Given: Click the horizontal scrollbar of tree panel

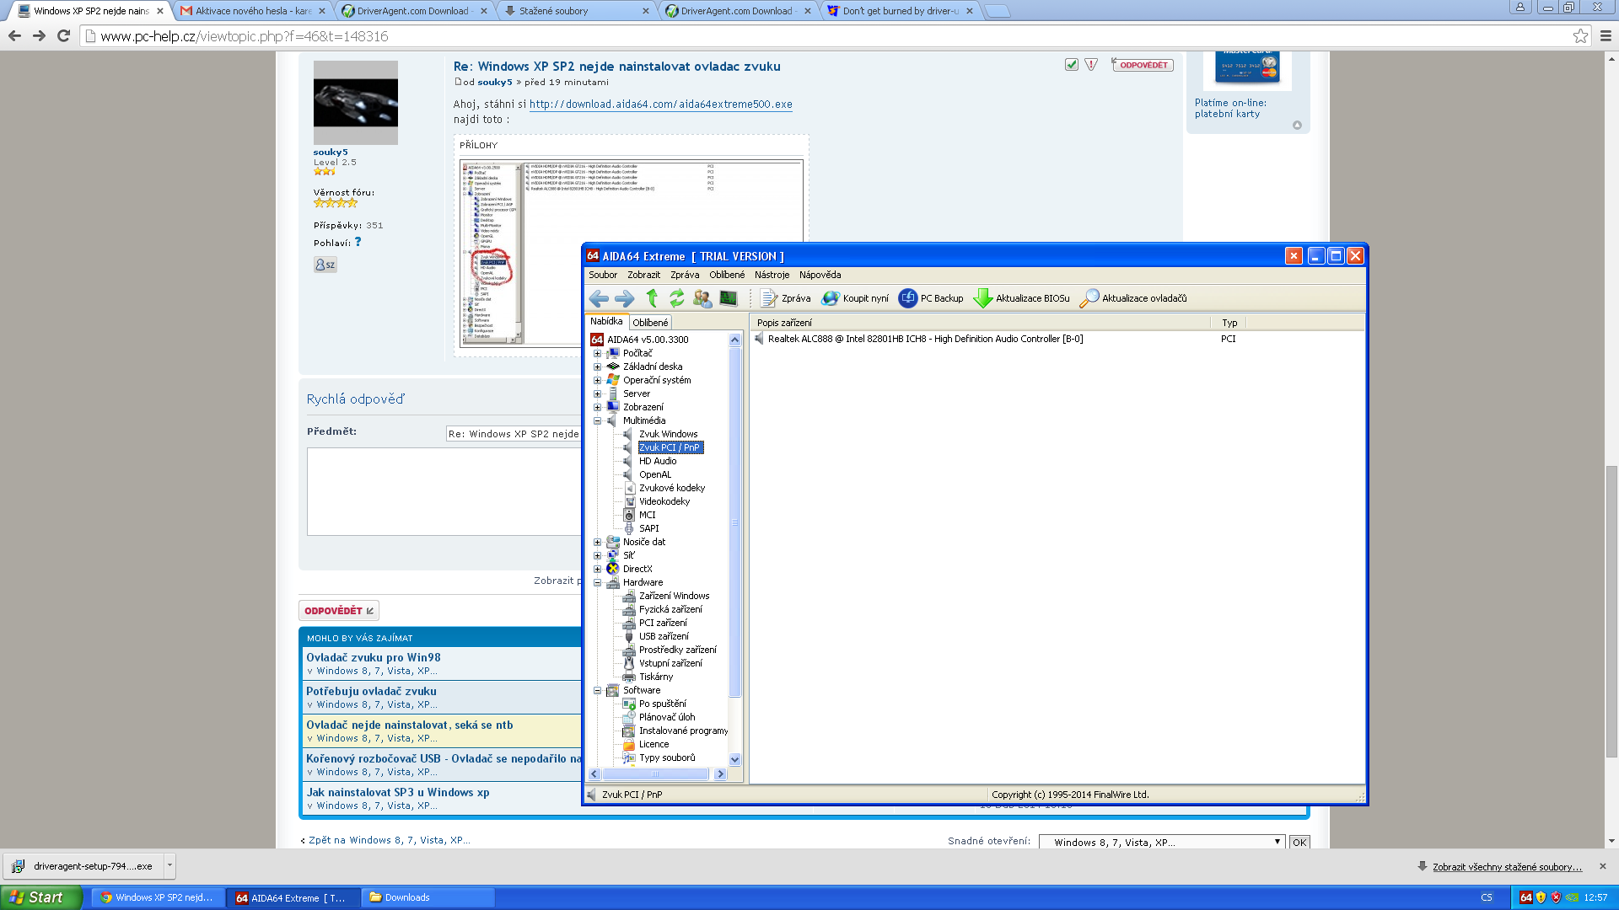Looking at the screenshot, I should [x=656, y=774].
